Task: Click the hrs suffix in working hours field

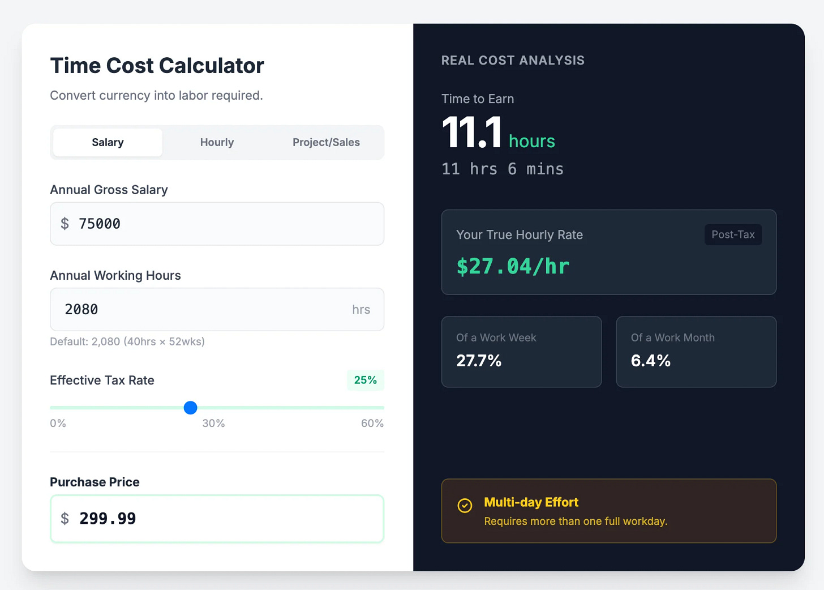Action: pyautogui.click(x=361, y=310)
